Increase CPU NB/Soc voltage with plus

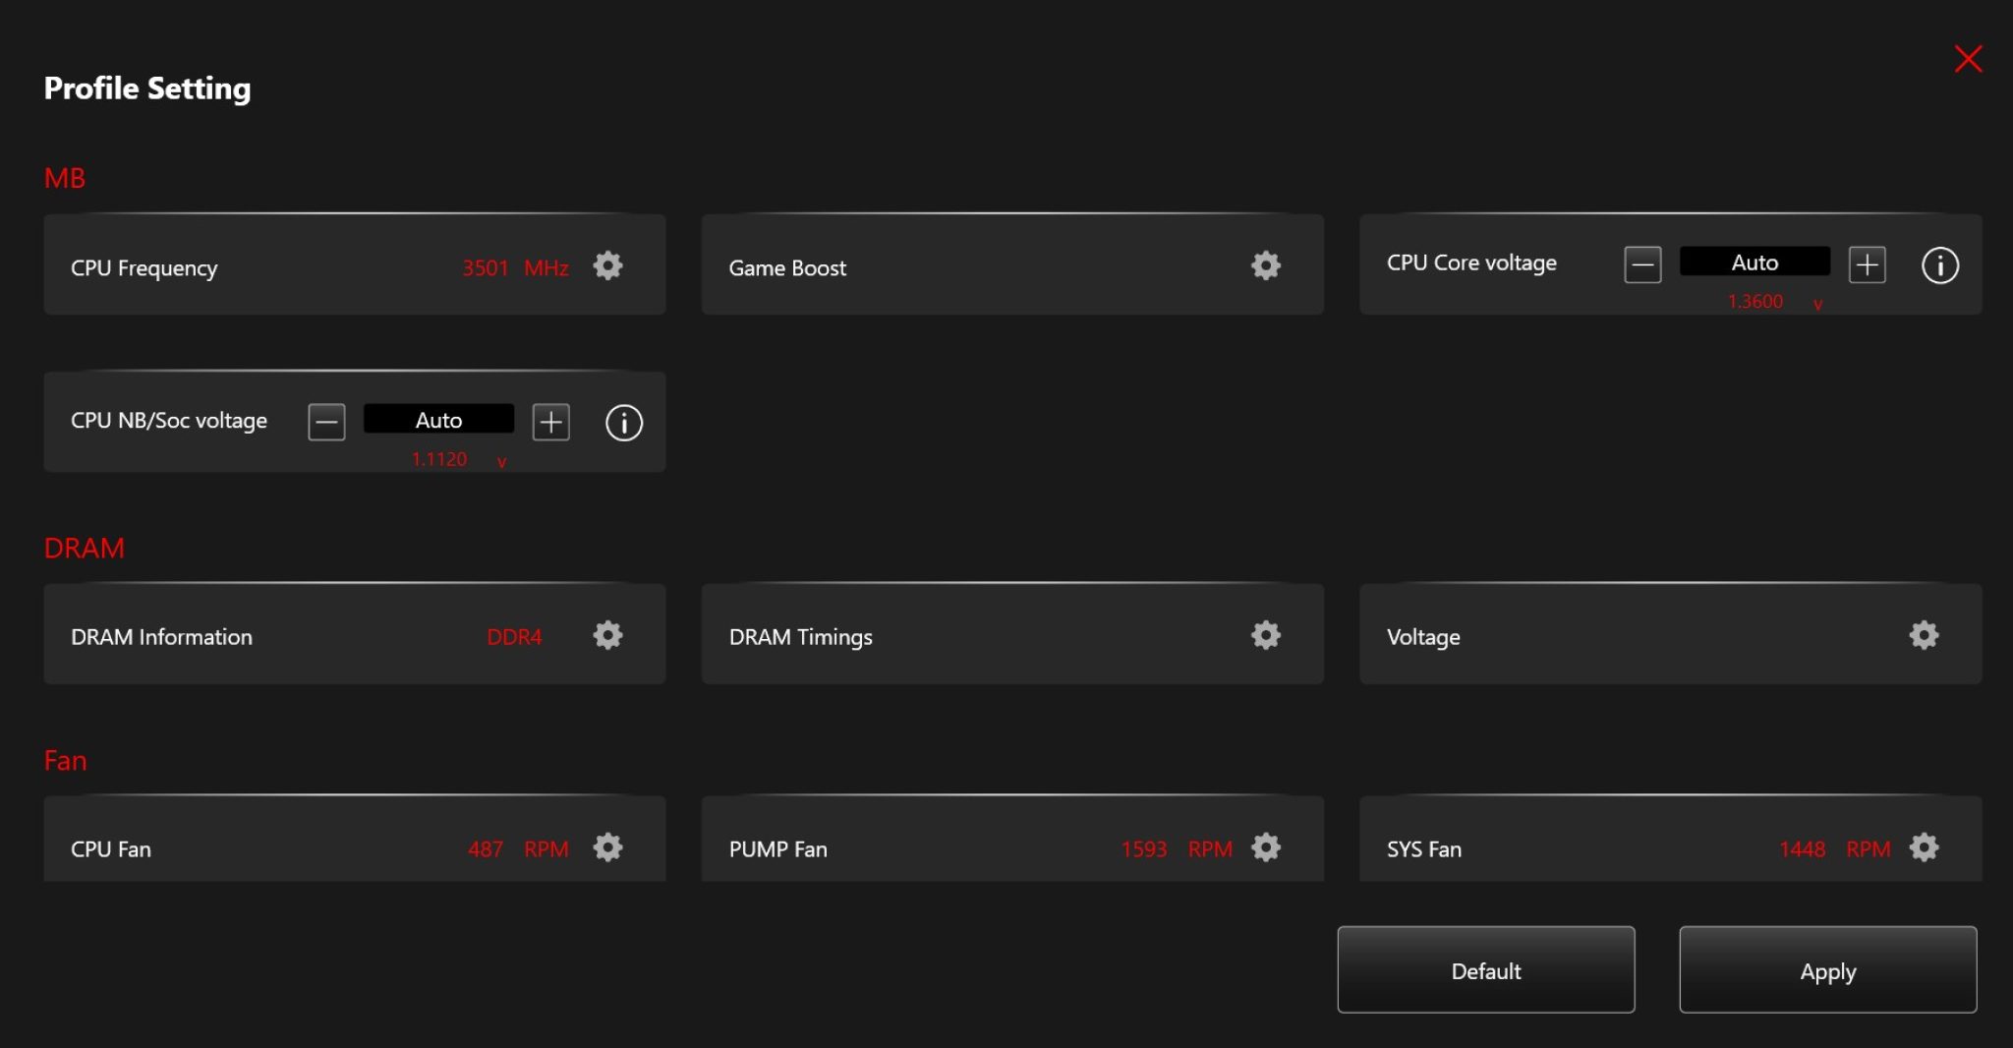(550, 423)
